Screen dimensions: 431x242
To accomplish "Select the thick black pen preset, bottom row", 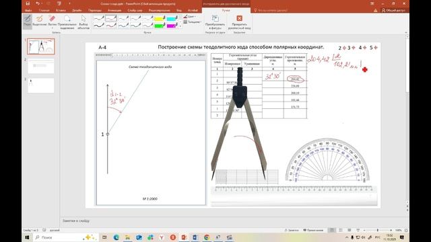I will tap(98, 26).
